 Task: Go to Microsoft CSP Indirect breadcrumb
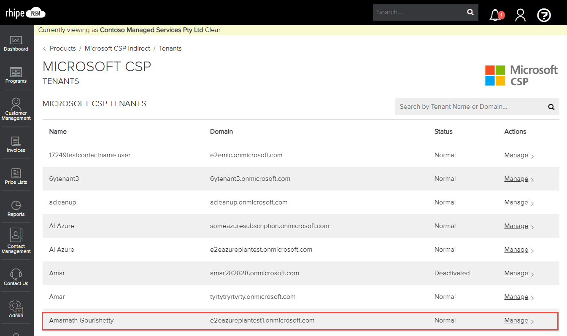click(117, 48)
